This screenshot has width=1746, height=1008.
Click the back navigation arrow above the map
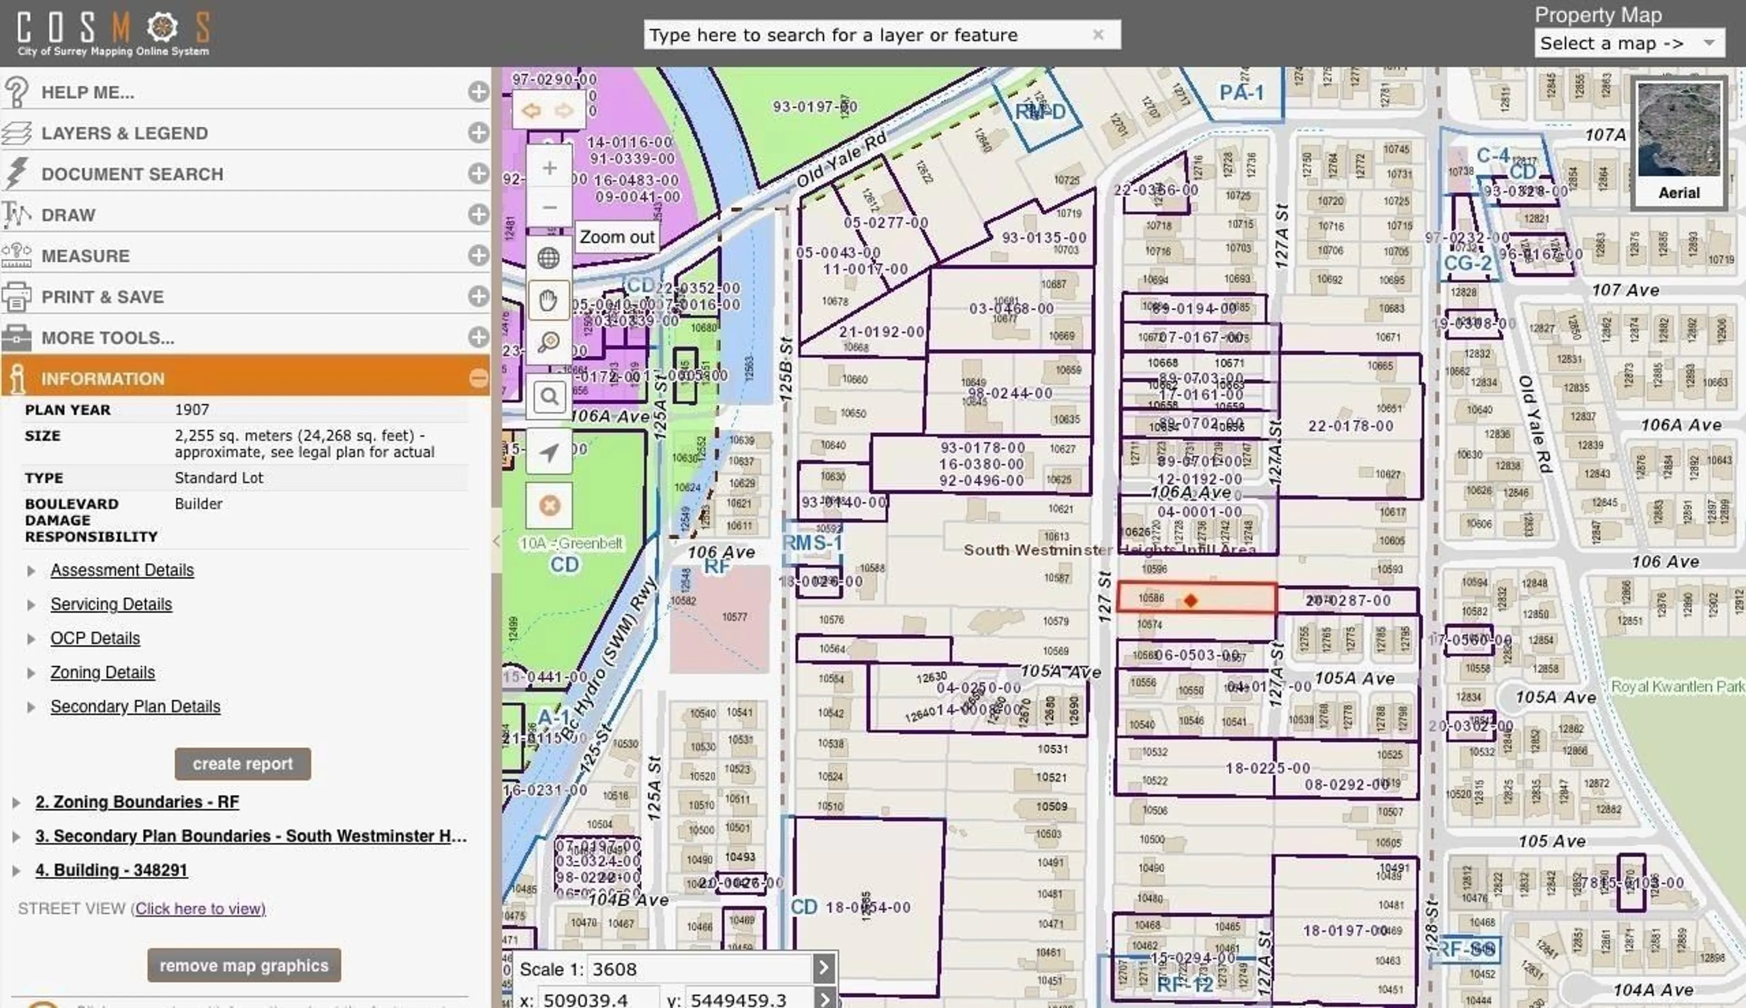(x=532, y=110)
